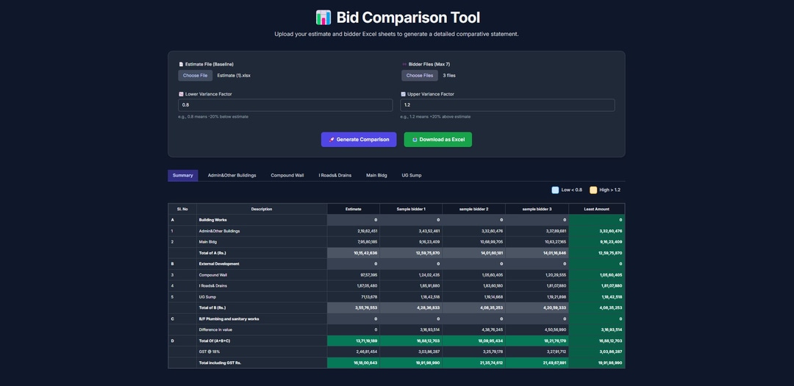Screen dimensions: 794x386
Task: Click the chart icon beside Upper Variance Factor
Action: coord(403,94)
